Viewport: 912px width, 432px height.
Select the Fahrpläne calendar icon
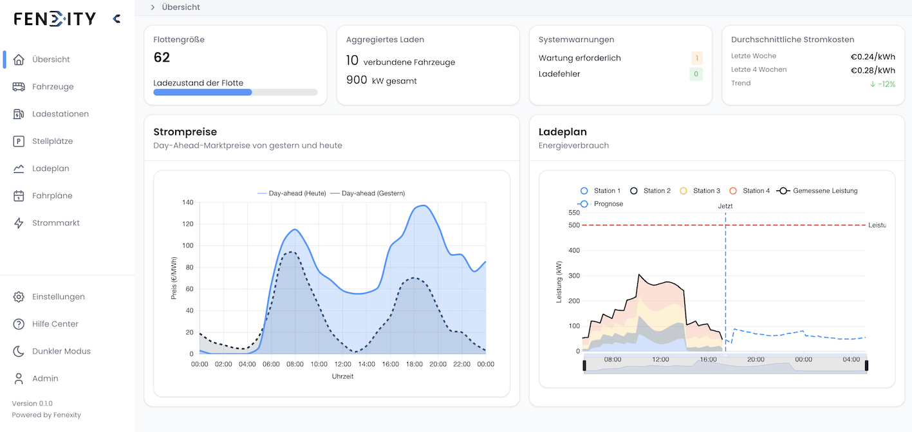(20, 195)
